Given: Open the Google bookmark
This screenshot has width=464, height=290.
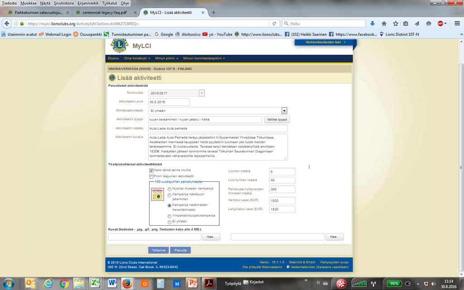Looking at the screenshot, I should click(x=164, y=34).
